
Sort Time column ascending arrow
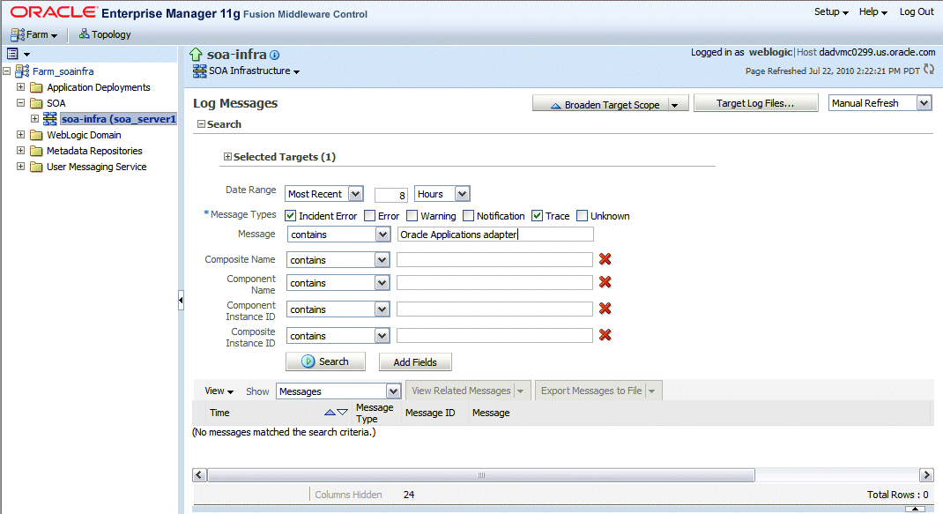[330, 413]
